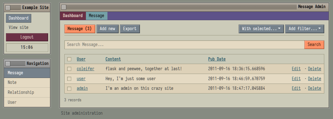Delete coleifer's flask and peewee message
The height and width of the screenshot is (119, 333).
315,69
